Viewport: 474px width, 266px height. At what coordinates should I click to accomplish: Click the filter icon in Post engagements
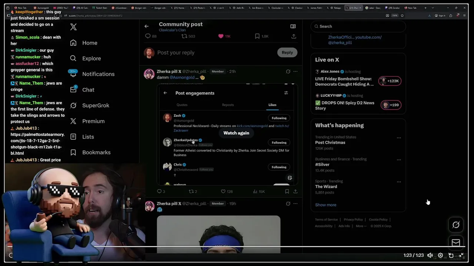286,93
